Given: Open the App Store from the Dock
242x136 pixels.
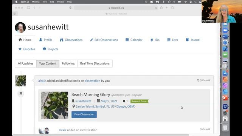Looking at the screenshot, I should (225, 73).
